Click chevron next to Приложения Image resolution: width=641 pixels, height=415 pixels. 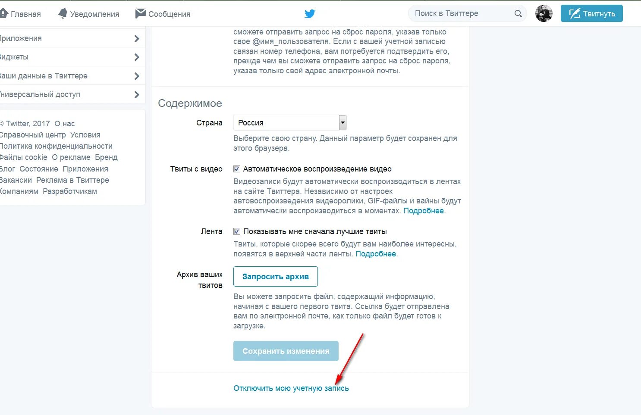137,38
